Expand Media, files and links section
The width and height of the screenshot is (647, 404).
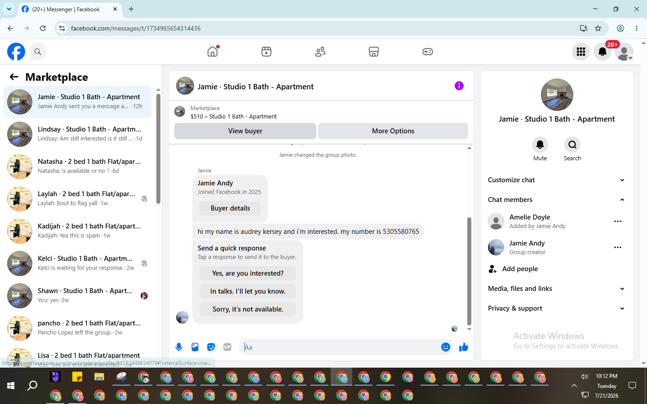(x=557, y=289)
